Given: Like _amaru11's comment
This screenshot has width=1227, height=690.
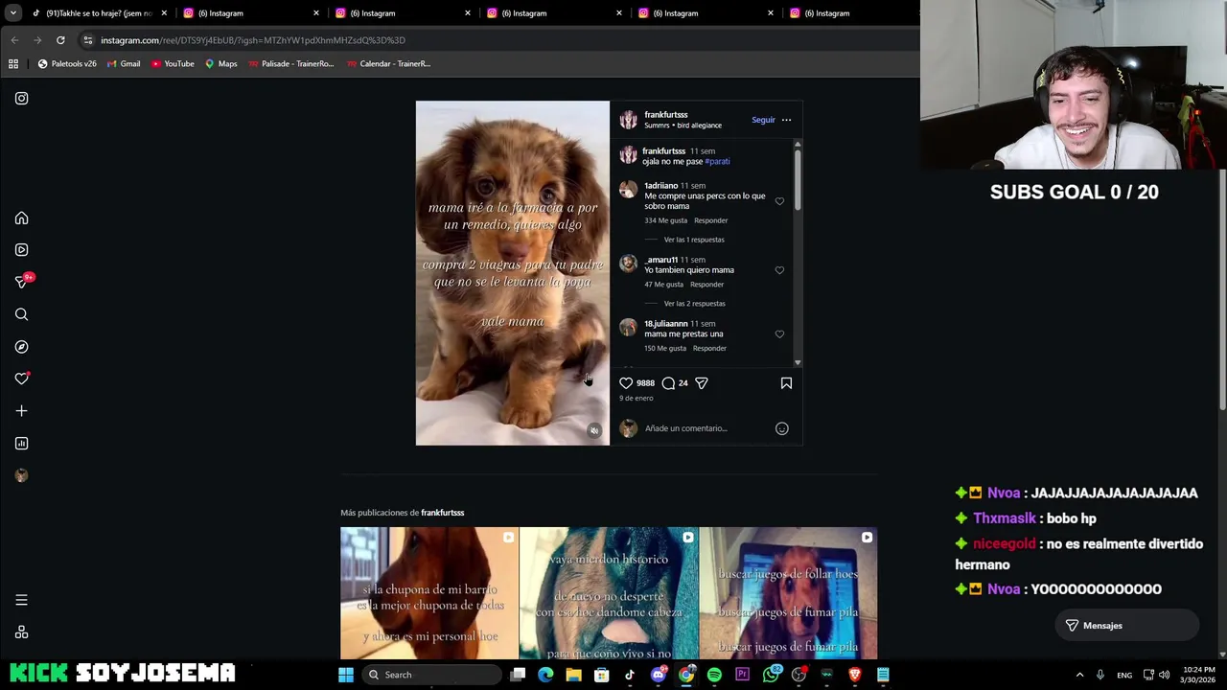Looking at the screenshot, I should pos(779,270).
